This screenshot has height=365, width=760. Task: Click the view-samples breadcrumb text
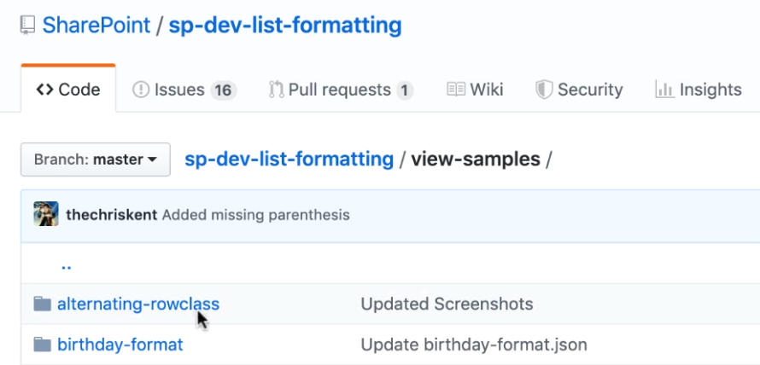point(476,159)
